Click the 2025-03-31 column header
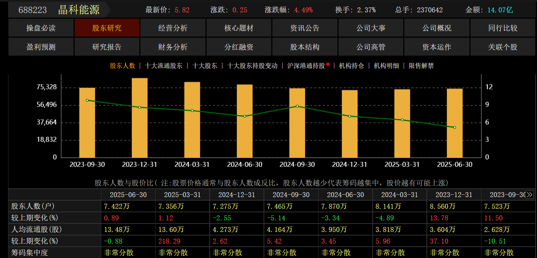This screenshot has width=537, height=258. pyautogui.click(x=182, y=195)
